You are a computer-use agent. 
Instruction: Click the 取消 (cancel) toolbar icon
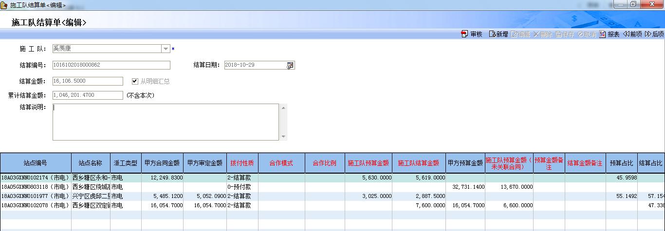click(x=581, y=35)
